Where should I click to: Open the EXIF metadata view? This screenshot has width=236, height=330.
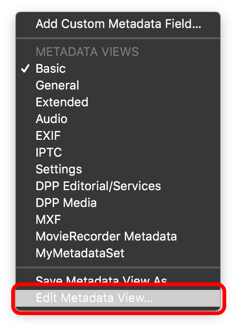click(x=118, y=136)
